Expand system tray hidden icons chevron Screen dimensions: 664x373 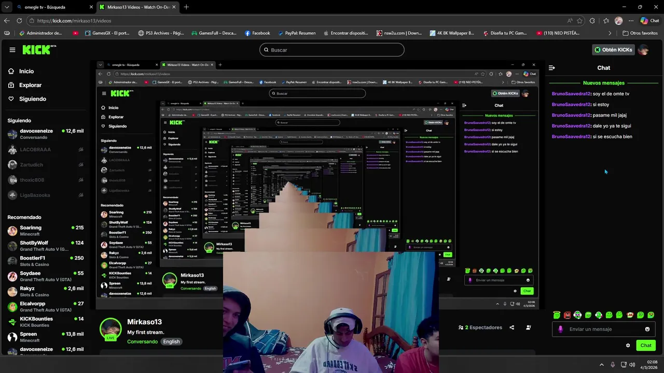(x=602, y=365)
